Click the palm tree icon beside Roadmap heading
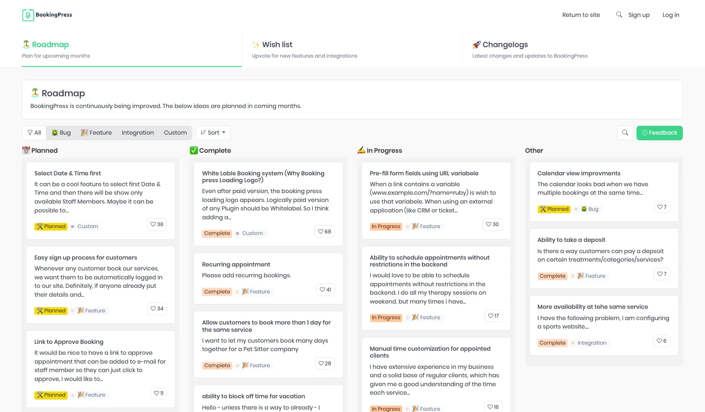This screenshot has width=705, height=412. (35, 92)
